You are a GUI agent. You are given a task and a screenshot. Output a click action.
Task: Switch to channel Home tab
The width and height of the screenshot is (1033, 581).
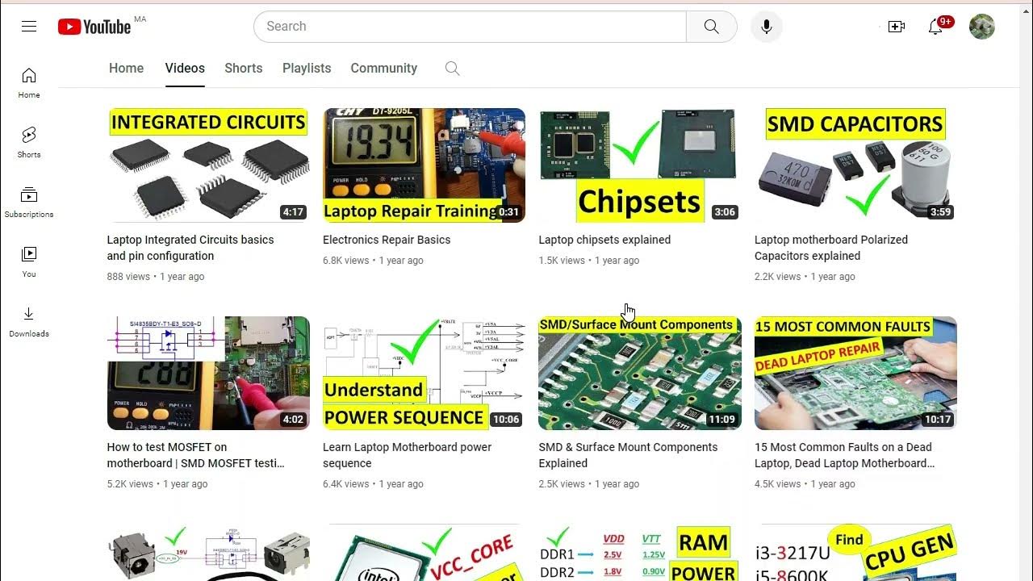pos(126,69)
